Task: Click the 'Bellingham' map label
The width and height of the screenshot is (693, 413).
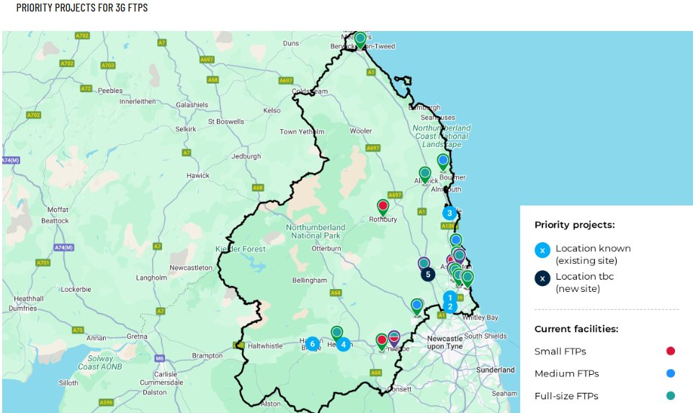Action: (x=309, y=280)
